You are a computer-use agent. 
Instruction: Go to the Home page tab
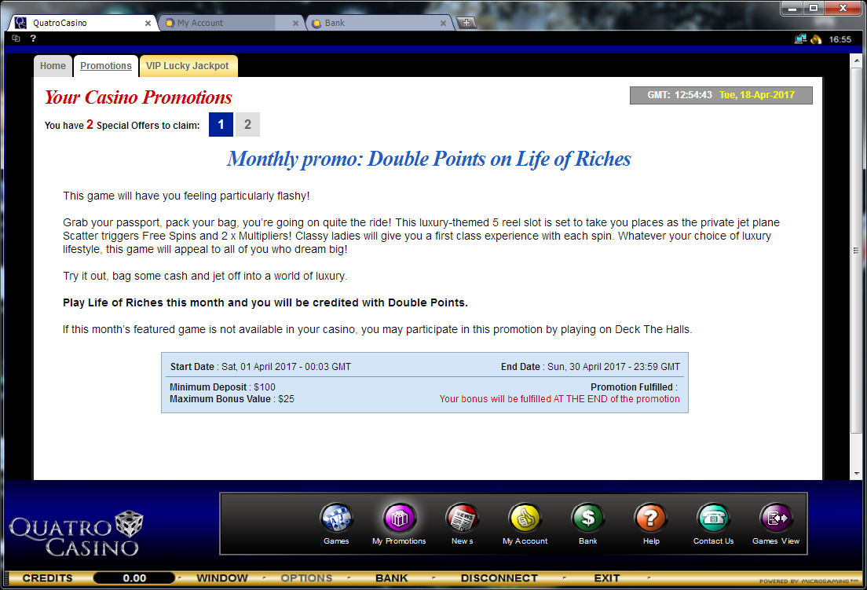tap(53, 66)
